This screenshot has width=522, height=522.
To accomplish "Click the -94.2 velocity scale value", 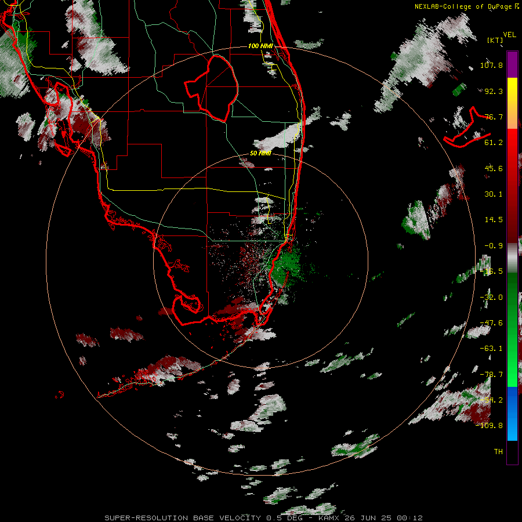I will (491, 400).
